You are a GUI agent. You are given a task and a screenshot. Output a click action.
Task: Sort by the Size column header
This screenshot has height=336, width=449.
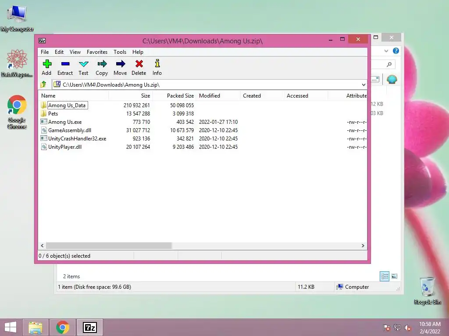click(x=130, y=96)
